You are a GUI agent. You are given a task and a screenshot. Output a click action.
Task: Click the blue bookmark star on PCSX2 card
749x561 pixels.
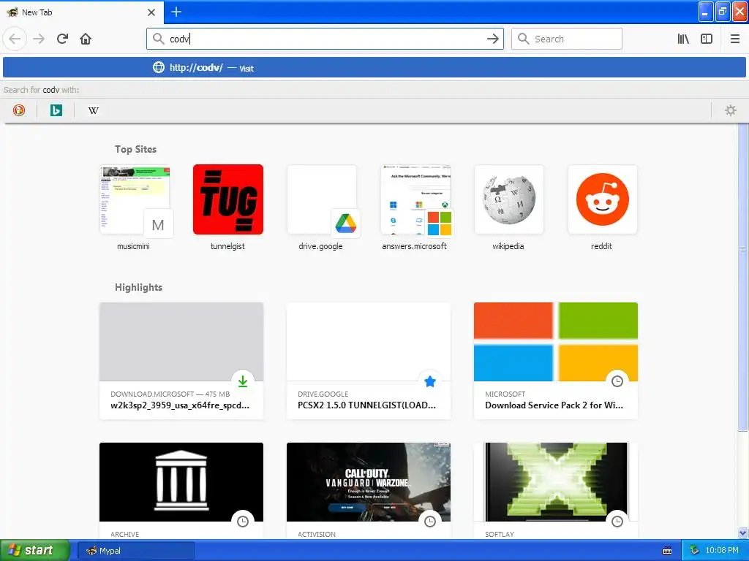click(430, 381)
